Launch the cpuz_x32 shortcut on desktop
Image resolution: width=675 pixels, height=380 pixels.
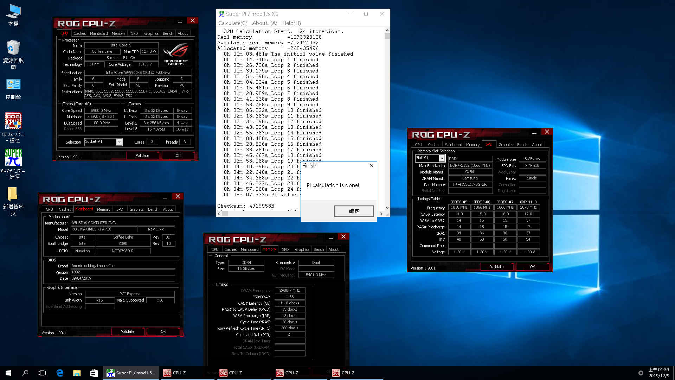[x=13, y=128]
